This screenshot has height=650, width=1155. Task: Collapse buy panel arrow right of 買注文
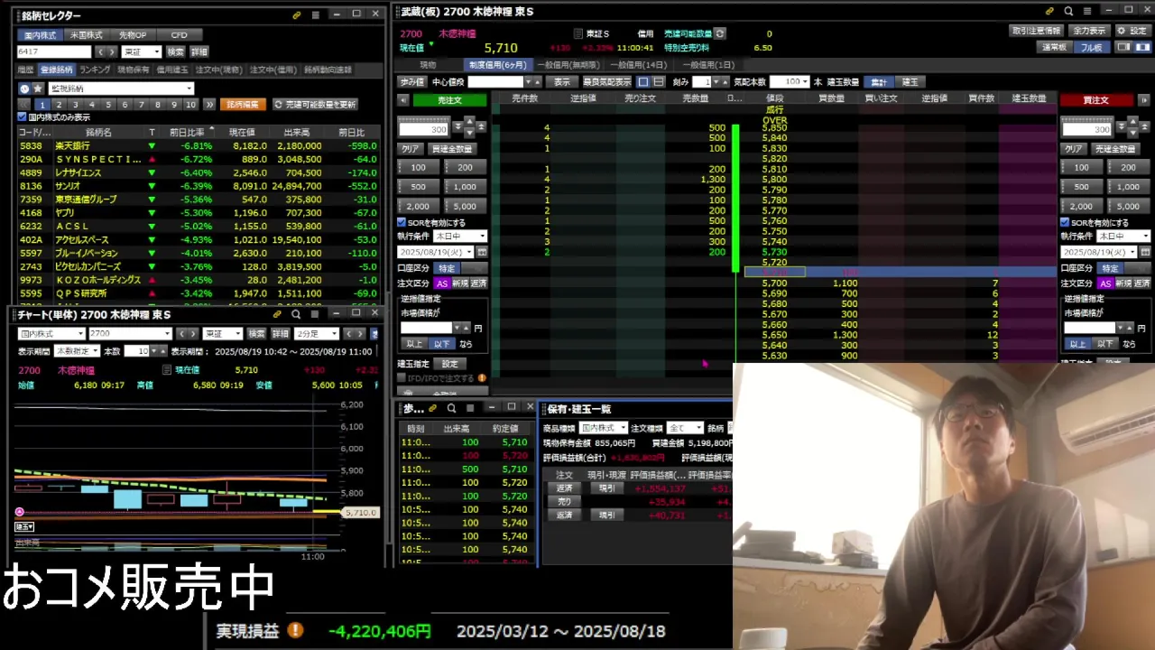tap(1143, 100)
